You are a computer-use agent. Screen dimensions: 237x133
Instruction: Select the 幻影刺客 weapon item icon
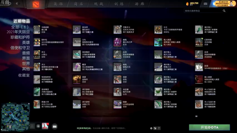(199, 42)
